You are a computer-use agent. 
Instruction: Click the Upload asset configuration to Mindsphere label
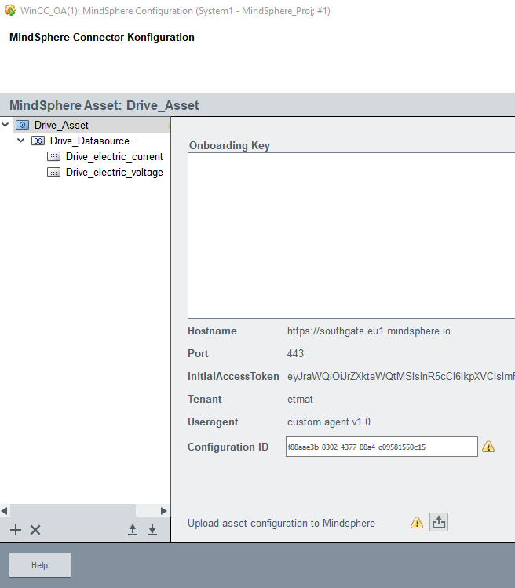click(281, 523)
